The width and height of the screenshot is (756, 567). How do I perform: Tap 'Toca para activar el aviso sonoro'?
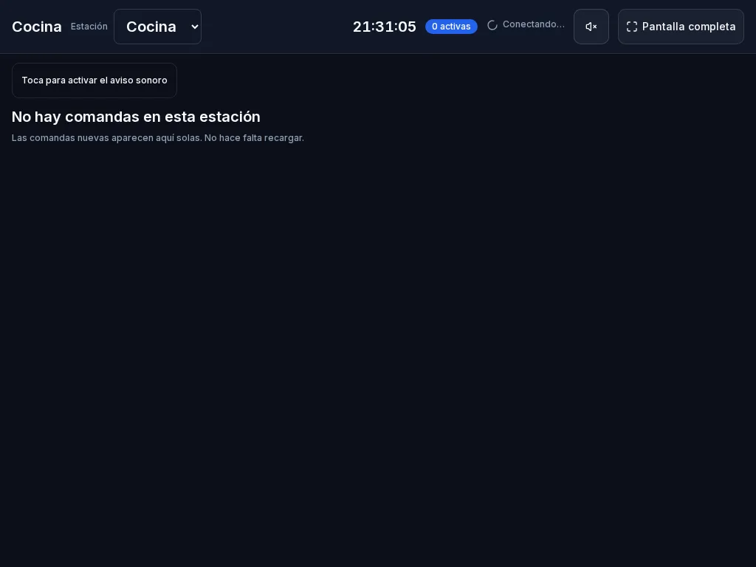click(x=94, y=80)
